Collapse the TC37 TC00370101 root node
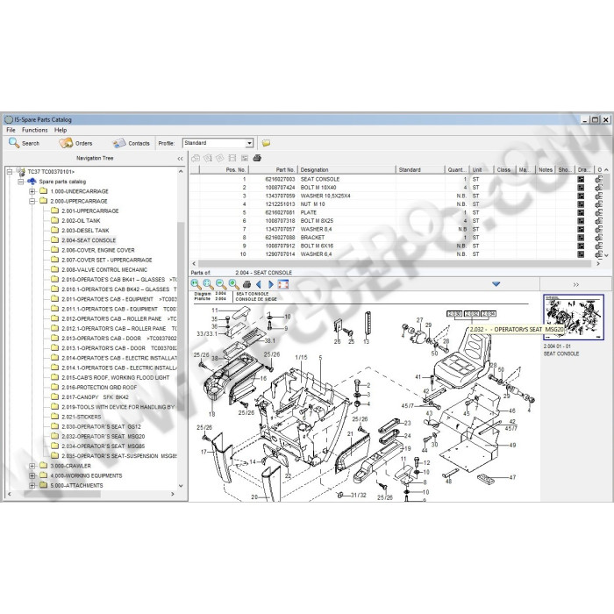Viewport: 614px width, 614px height. coord(10,172)
